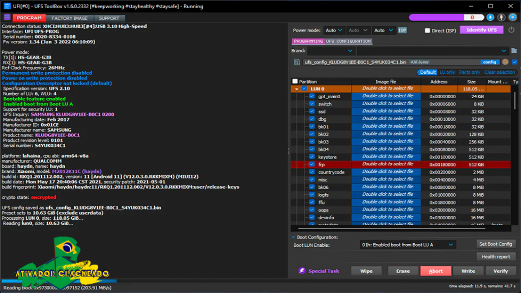The height and width of the screenshot is (293, 521).
Task: Uncheck the frp partition checkbox
Action: (x=312, y=164)
